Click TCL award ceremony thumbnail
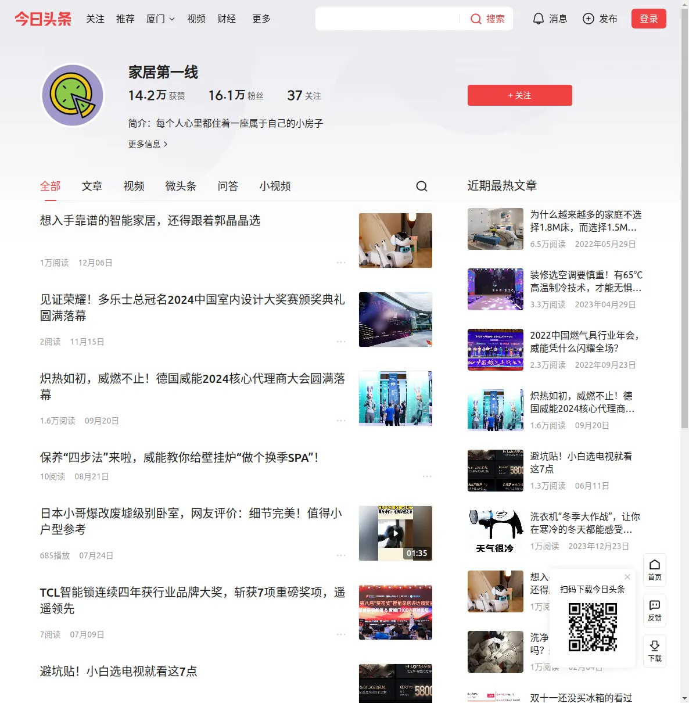Viewport: 689px width, 703px height. point(396,612)
